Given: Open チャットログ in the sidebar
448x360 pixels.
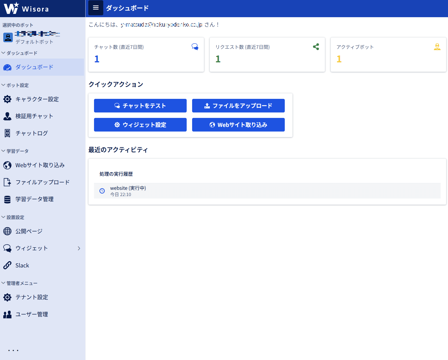Looking at the screenshot, I should pos(42,133).
